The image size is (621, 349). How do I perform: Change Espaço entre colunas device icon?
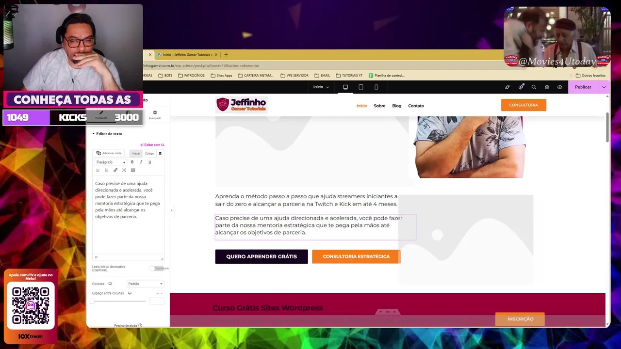pyautogui.click(x=130, y=293)
